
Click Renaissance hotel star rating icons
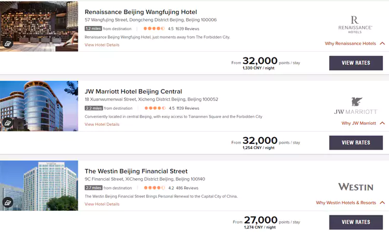tap(154, 28)
